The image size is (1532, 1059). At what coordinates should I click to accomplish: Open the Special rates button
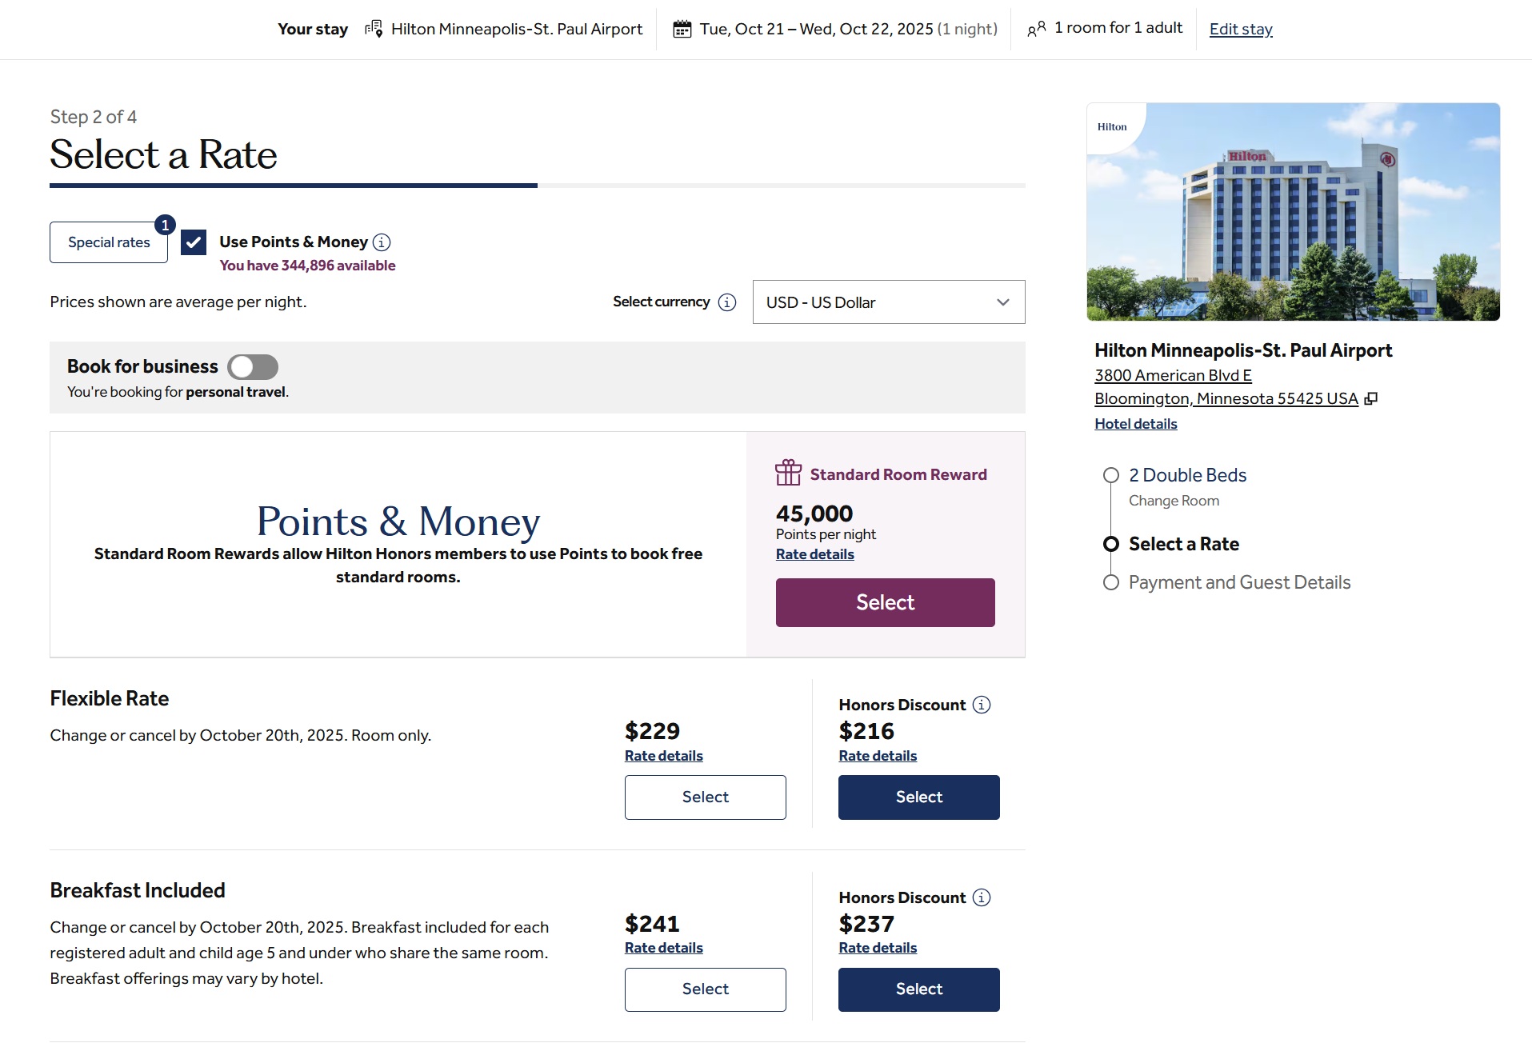click(109, 242)
